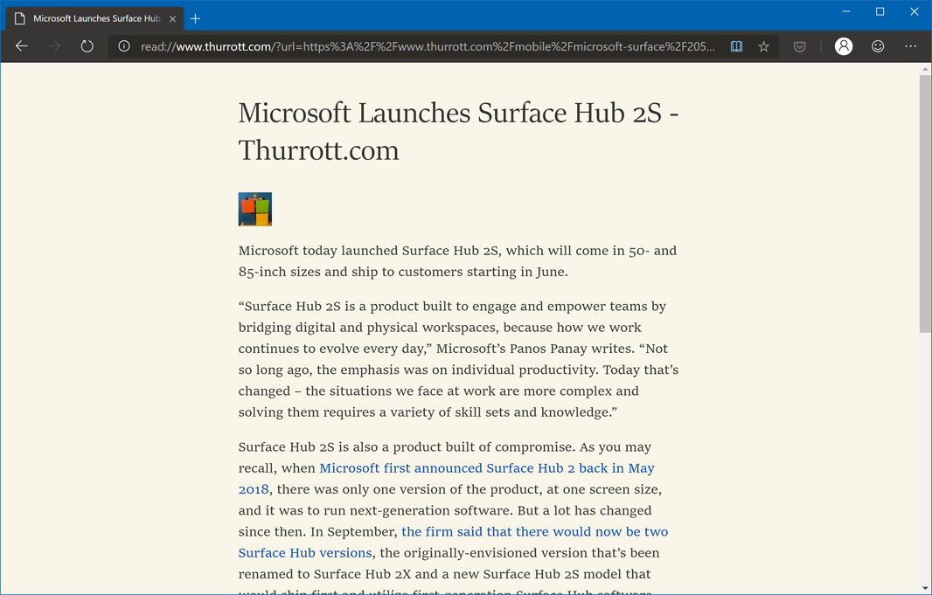Refresh the current page
The image size is (932, 595).
pos(87,46)
